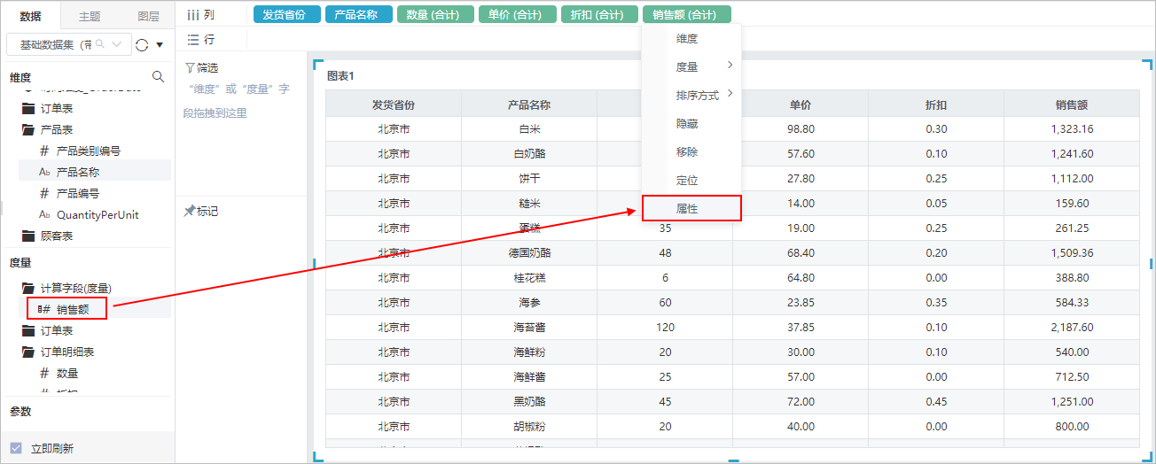Screen dimensions: 1156x464
Task: Click the # icon of 产品编号
Action: (44, 193)
